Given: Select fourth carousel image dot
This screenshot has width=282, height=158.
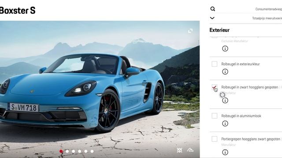Looking at the screenshot, I should pos(80,151).
